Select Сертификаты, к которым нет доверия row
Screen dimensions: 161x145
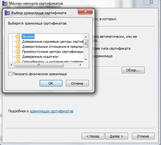click(52, 61)
